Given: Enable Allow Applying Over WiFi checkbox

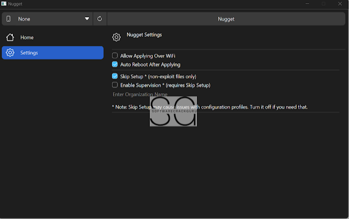Looking at the screenshot, I should click(x=115, y=55).
